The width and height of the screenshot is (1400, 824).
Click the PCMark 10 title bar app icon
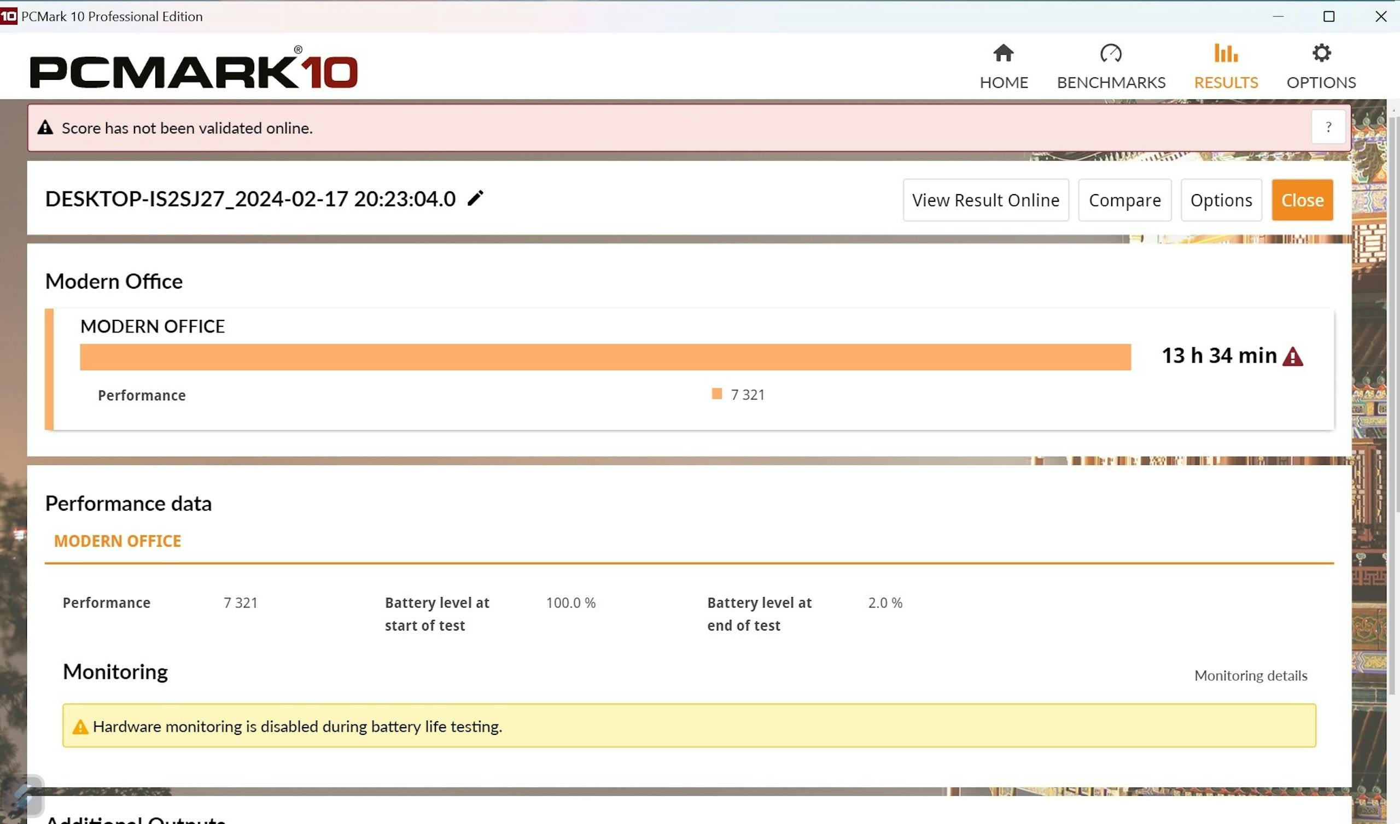point(8,16)
